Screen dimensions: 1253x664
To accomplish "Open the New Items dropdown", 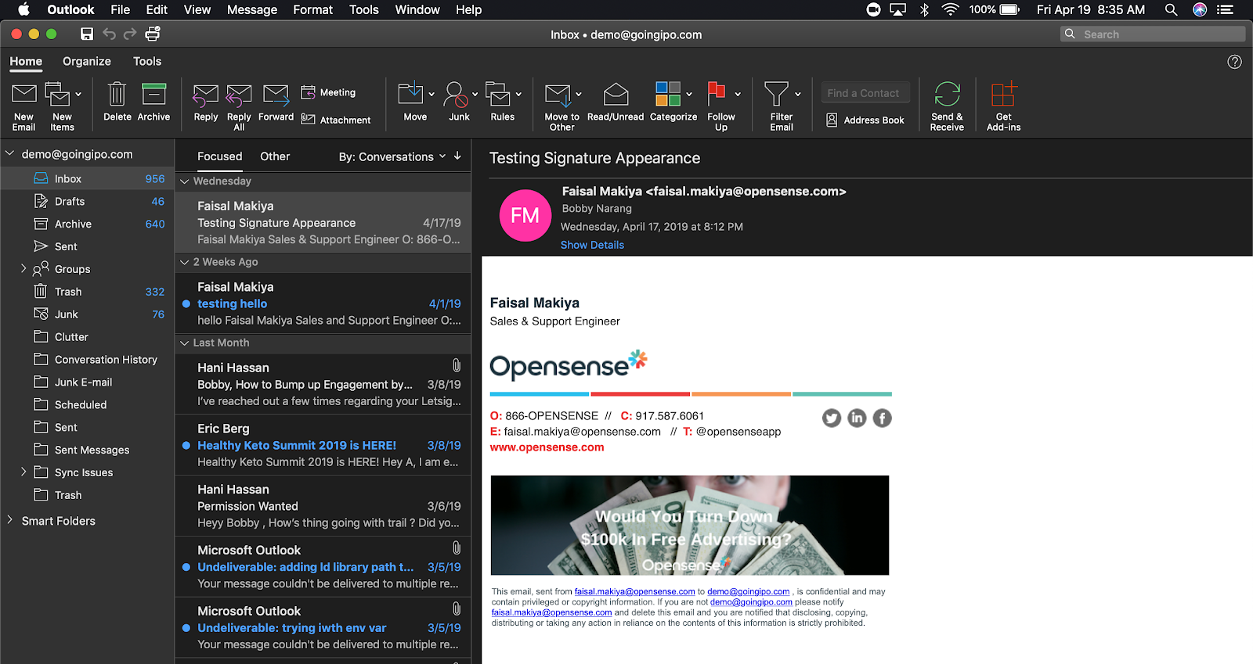I will (x=78, y=94).
